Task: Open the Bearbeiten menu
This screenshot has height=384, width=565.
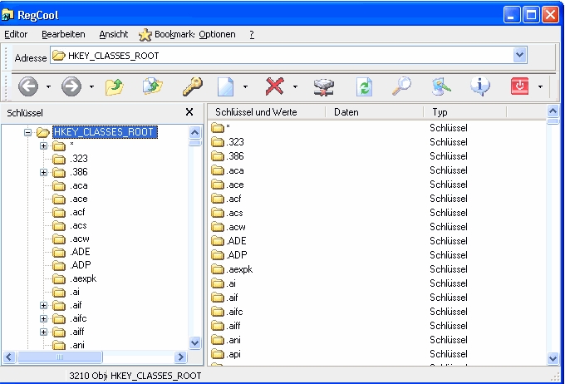Action: click(x=63, y=34)
